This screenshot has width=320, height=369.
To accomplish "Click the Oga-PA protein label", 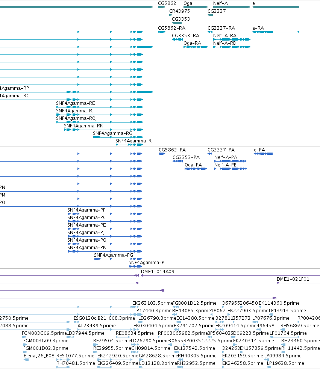I will pos(193,165).
